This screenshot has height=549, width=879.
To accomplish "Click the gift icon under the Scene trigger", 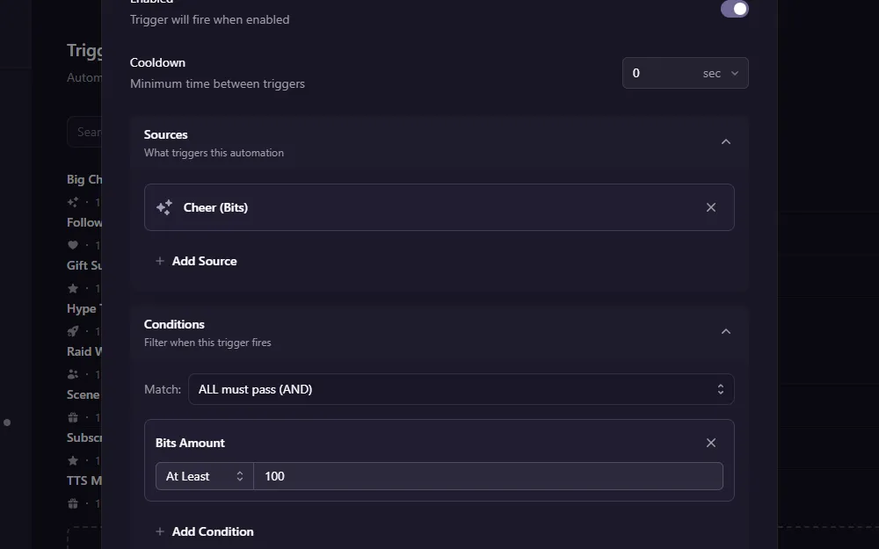I will click(x=73, y=417).
